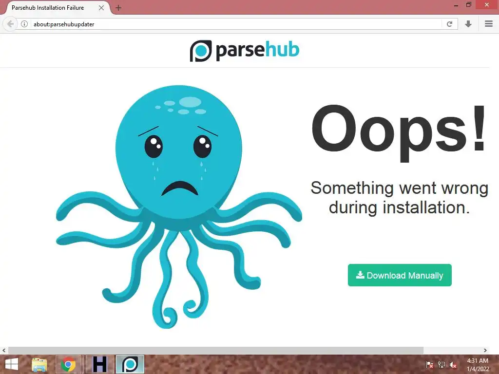Open File Explorer from the taskbar

(40, 364)
